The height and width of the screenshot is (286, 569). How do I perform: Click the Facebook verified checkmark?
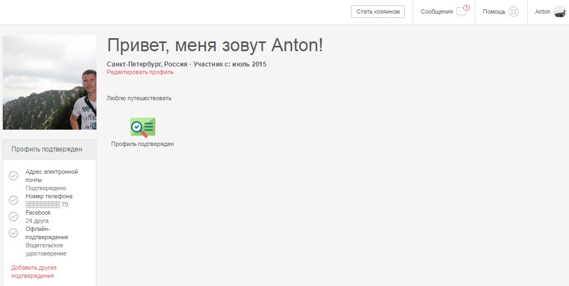point(14,216)
